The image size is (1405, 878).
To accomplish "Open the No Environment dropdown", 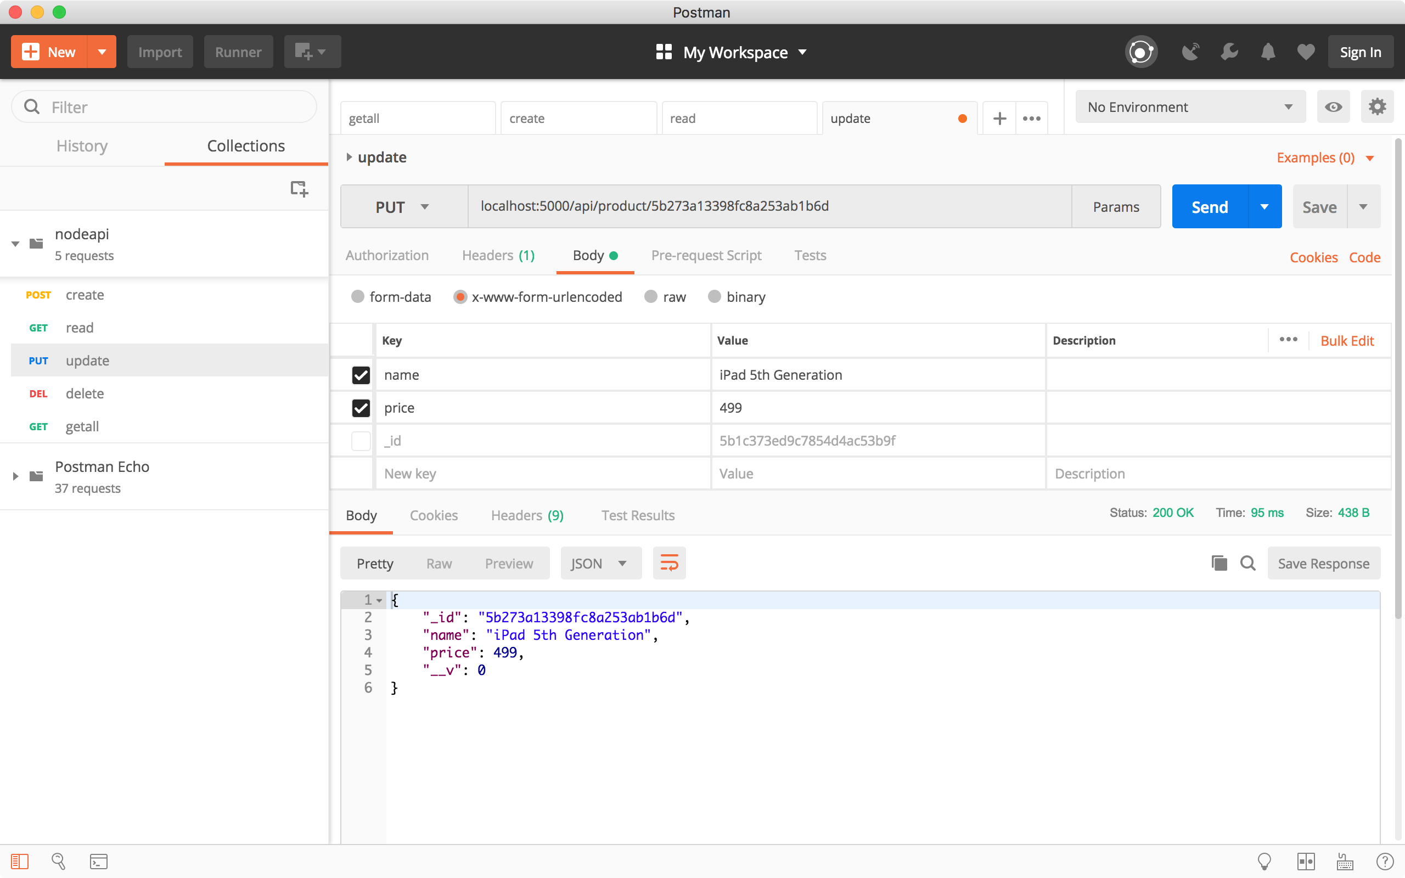I will (1190, 107).
